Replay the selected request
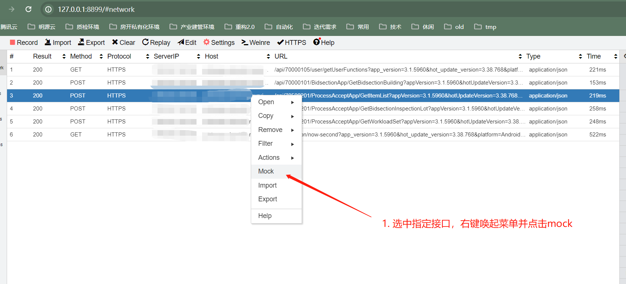 pos(156,42)
